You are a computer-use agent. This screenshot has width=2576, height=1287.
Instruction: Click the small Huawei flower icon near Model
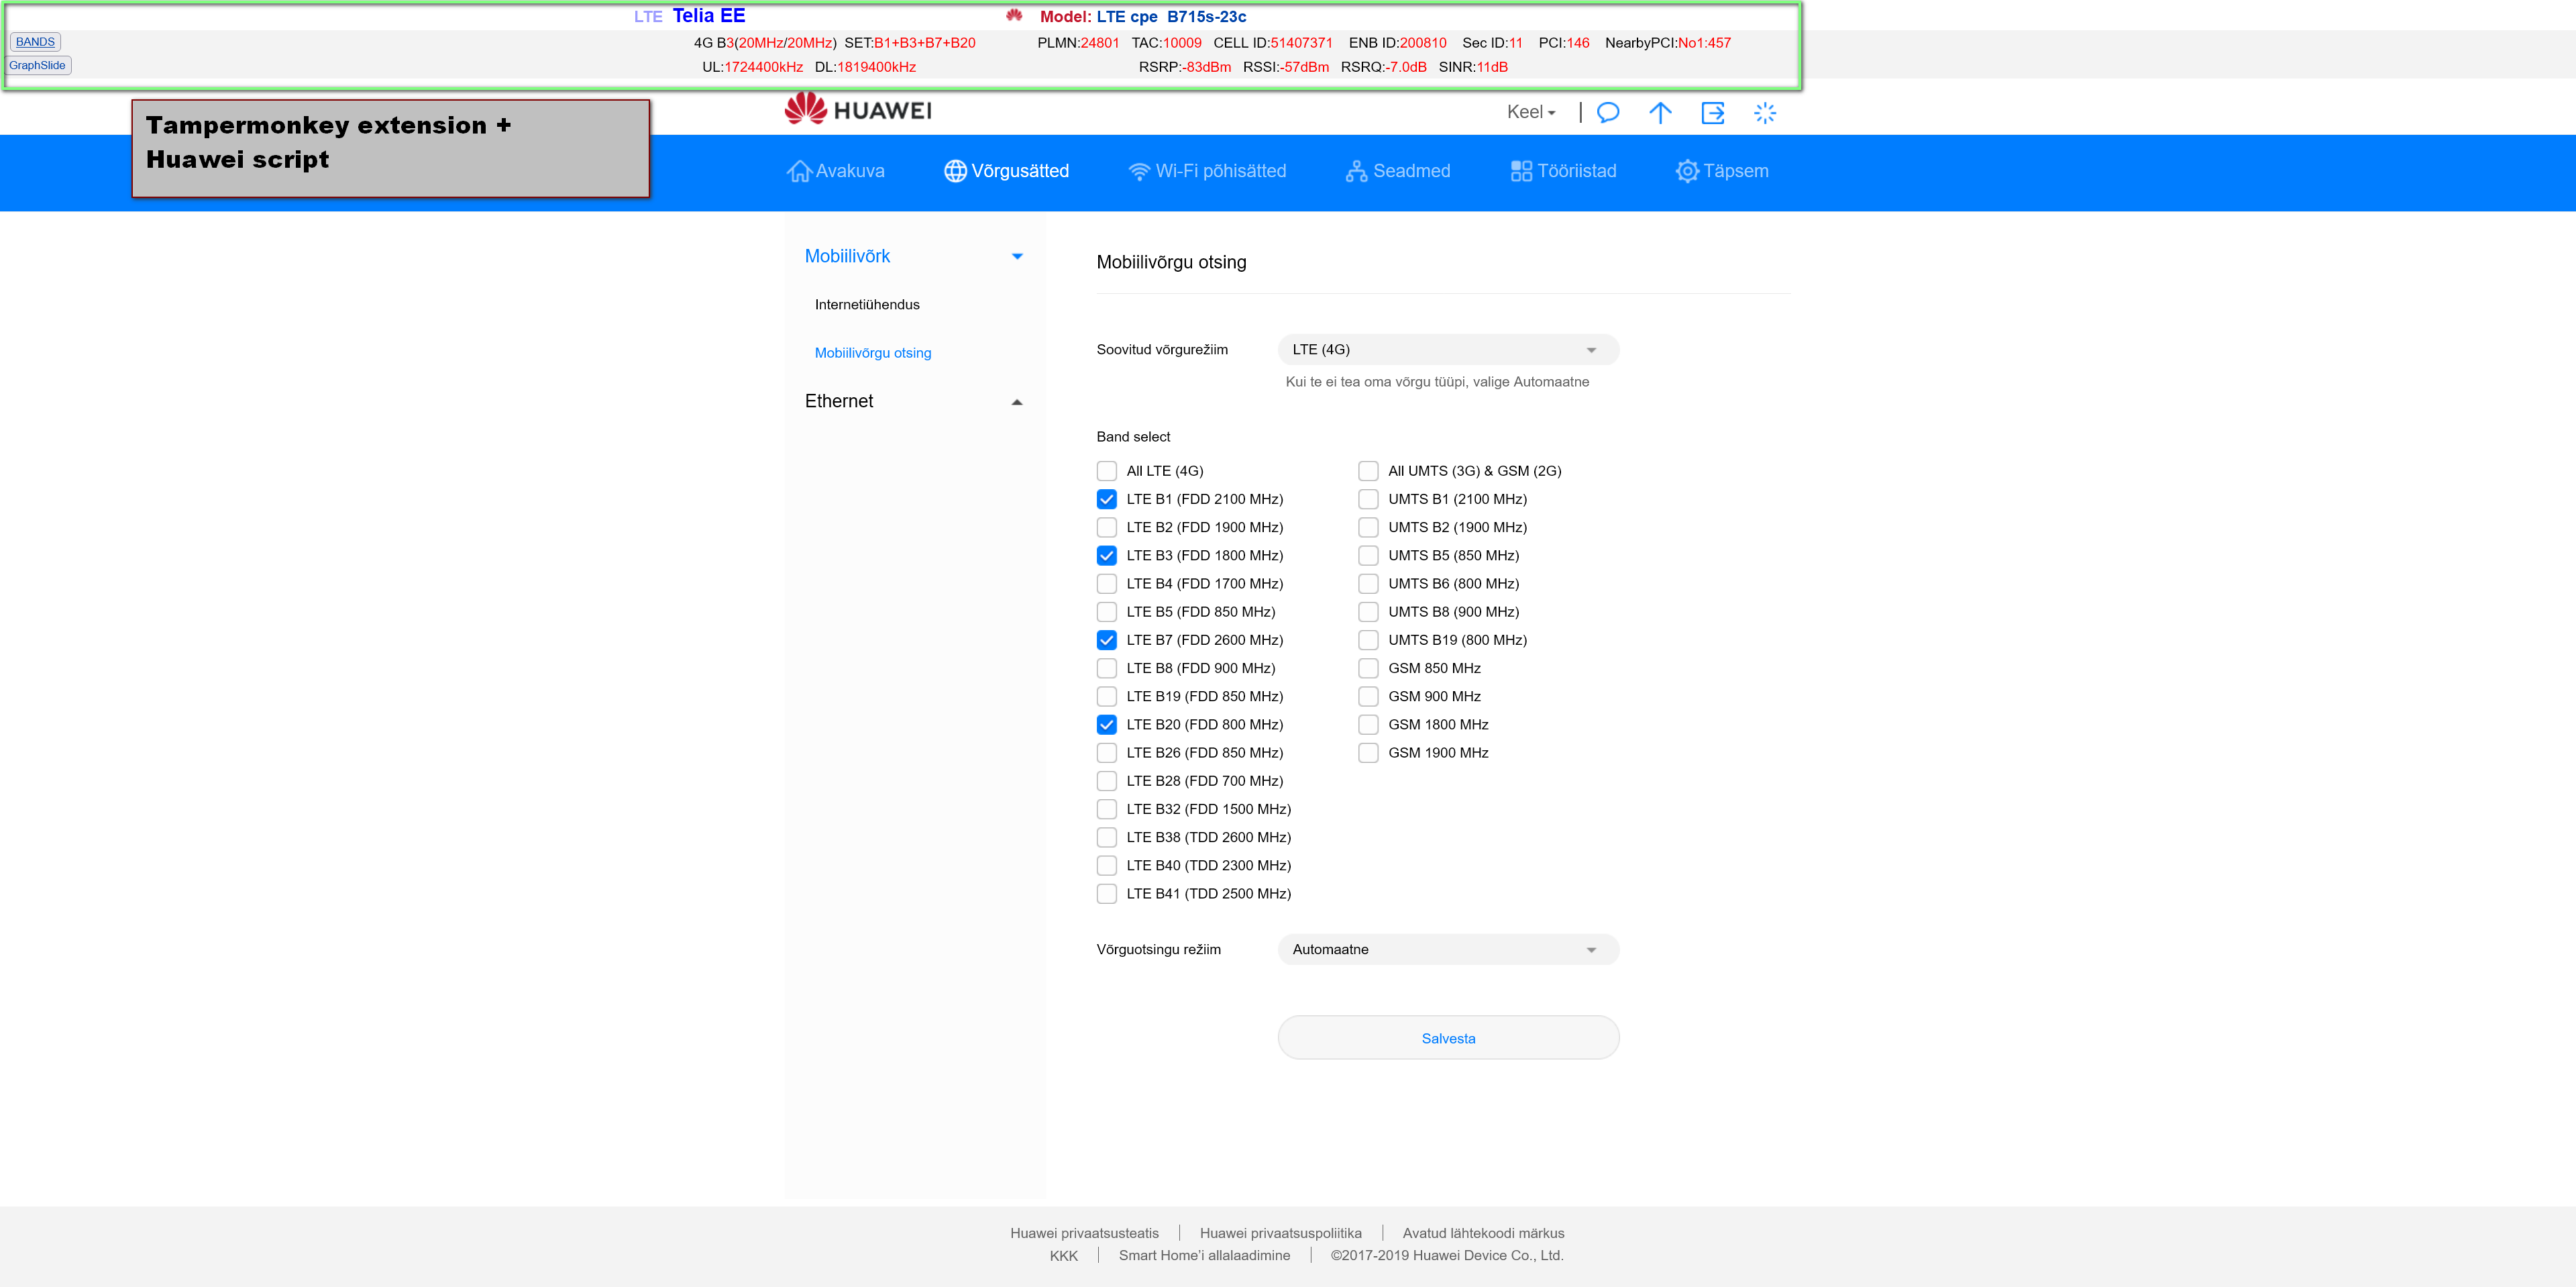1014,15
